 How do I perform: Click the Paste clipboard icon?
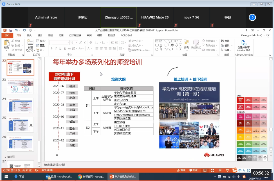(6, 43)
